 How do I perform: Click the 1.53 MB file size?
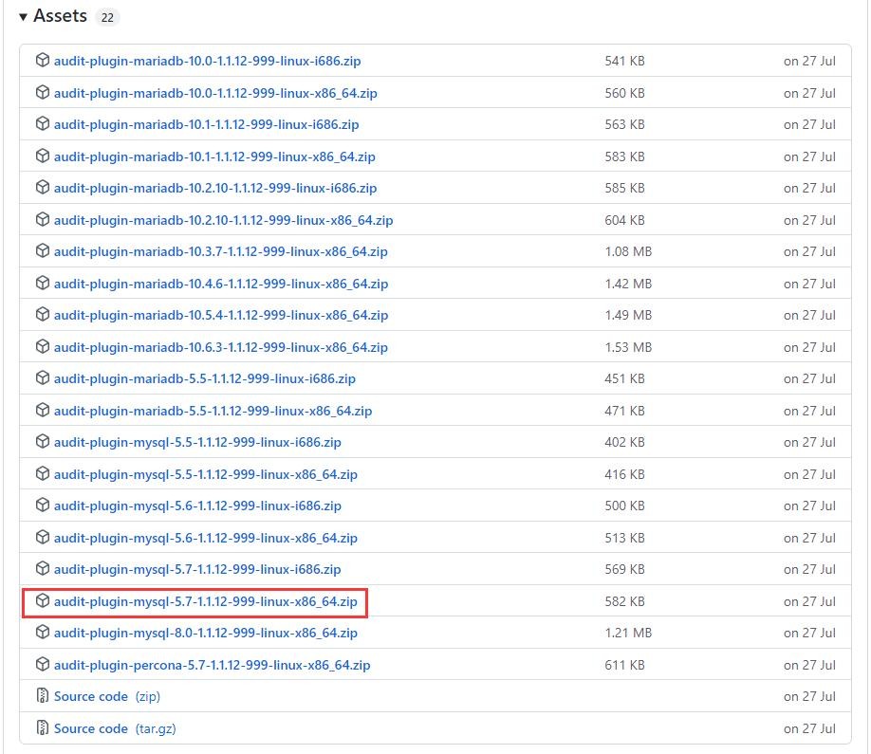tap(628, 347)
